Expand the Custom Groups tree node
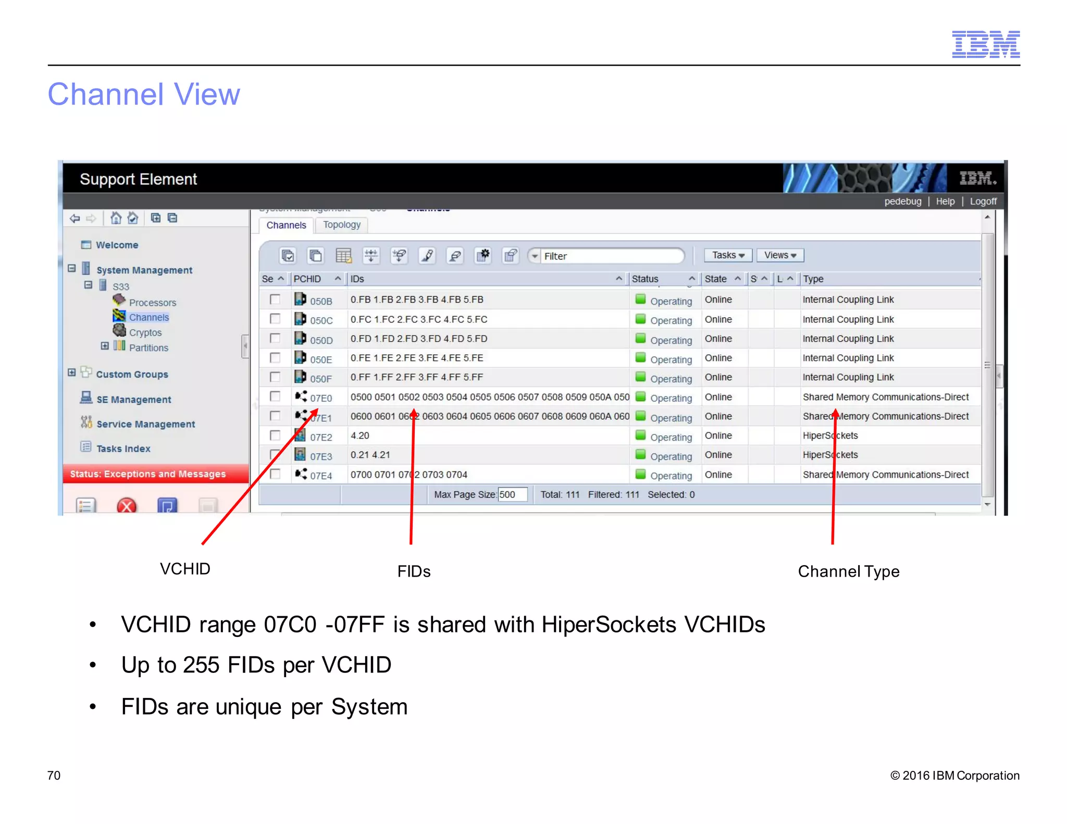This screenshot has height=824, width=1067. pos(72,372)
